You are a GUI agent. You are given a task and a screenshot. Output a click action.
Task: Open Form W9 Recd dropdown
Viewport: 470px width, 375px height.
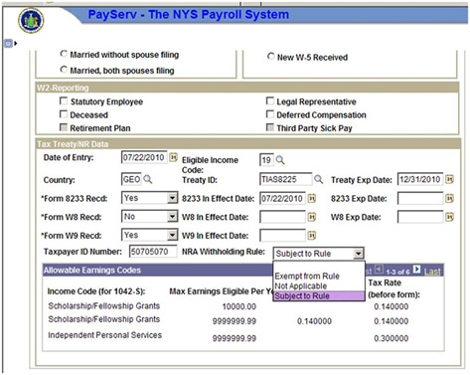[x=172, y=236]
